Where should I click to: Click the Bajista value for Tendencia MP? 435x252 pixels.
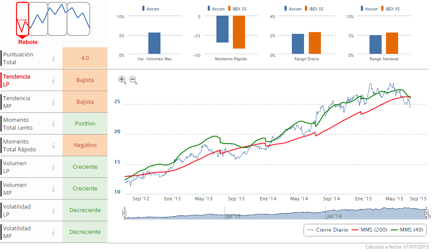(x=85, y=102)
